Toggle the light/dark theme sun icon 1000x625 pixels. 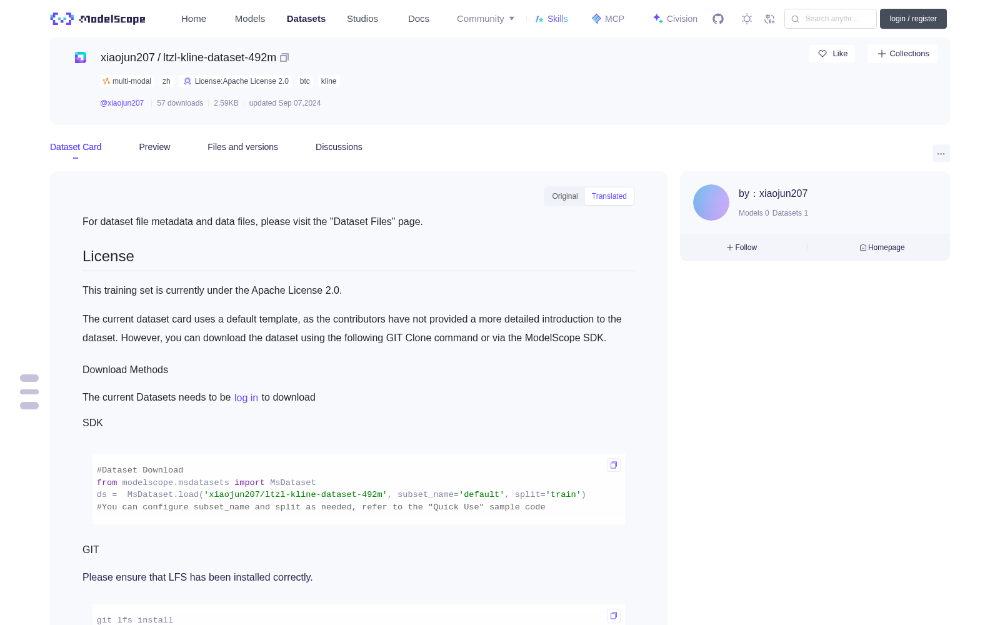747,19
